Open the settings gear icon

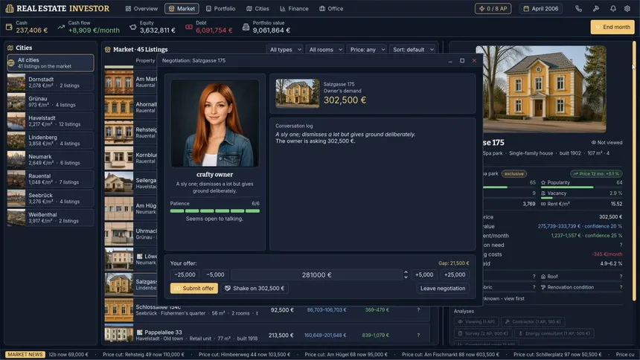[627, 9]
